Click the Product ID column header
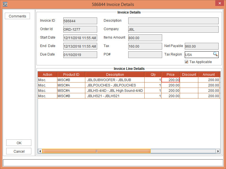 click(x=71, y=75)
